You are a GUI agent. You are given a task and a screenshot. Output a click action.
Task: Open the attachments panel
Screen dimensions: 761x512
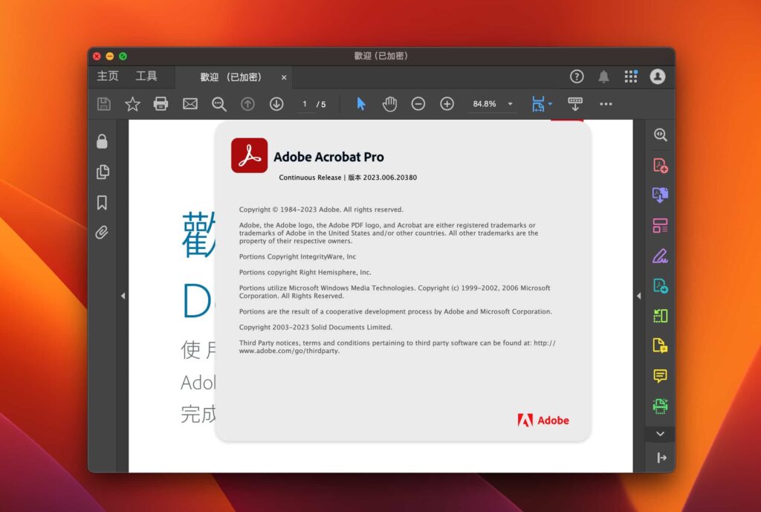coord(103,233)
